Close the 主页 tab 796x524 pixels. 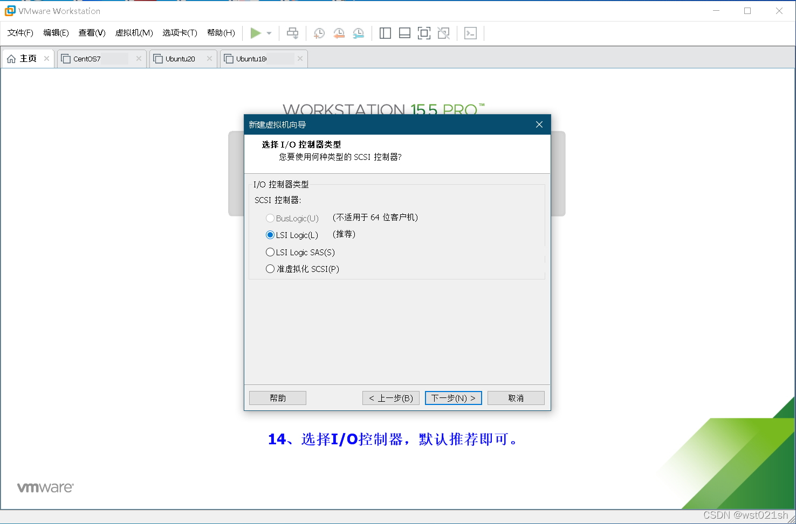click(47, 59)
